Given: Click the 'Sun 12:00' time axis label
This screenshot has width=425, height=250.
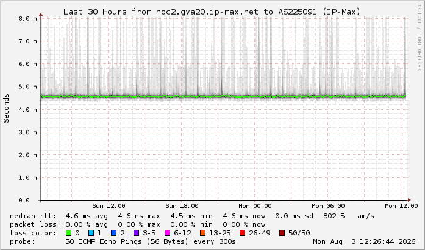Looking at the screenshot, I should [x=109, y=206].
